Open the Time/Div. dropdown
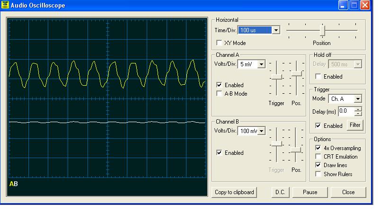Image resolution: width=380 pixels, height=214 pixels. point(276,30)
